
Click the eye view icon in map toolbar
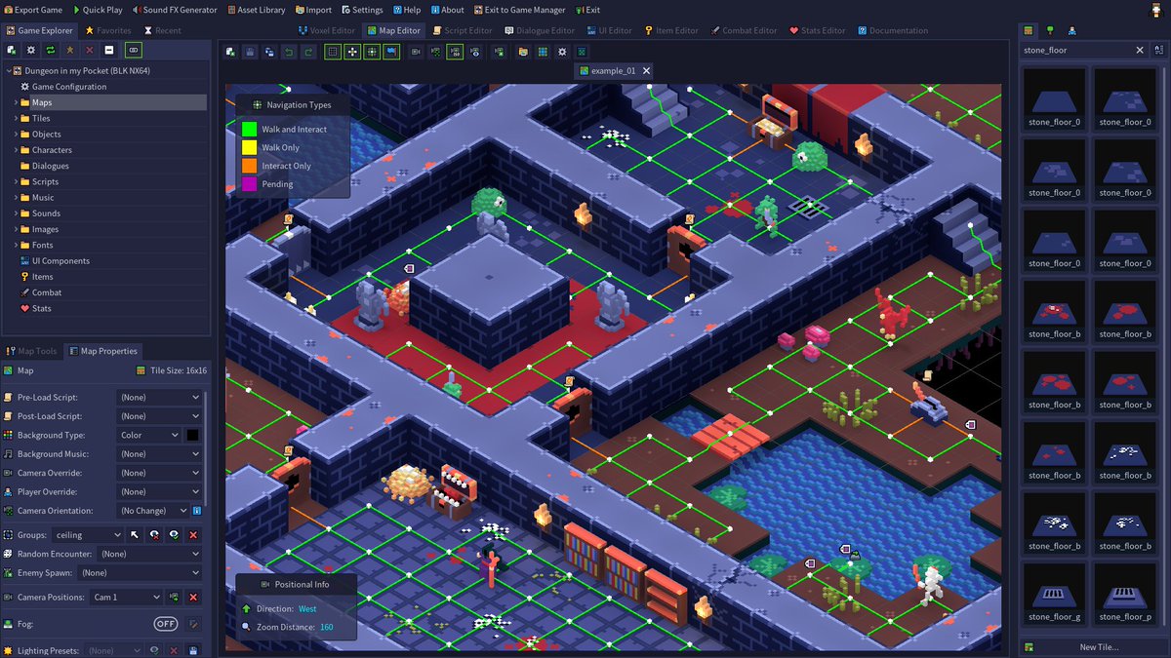(474, 52)
